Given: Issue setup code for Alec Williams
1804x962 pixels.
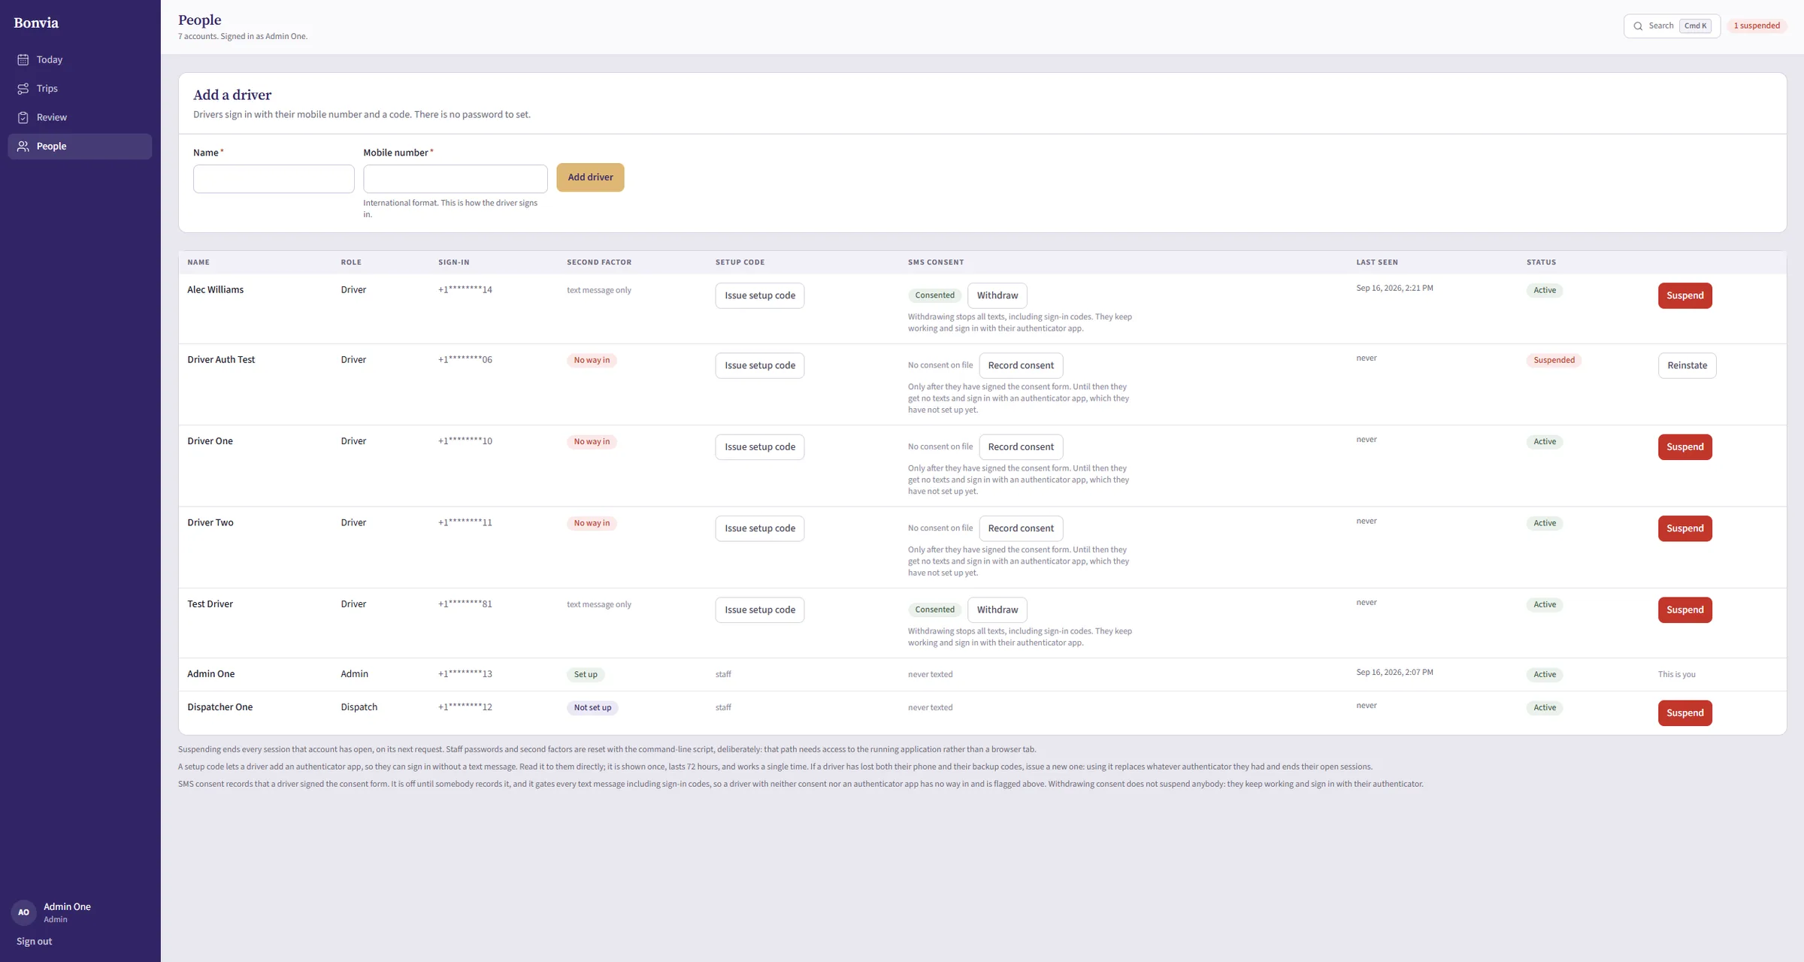Looking at the screenshot, I should tap(759, 295).
